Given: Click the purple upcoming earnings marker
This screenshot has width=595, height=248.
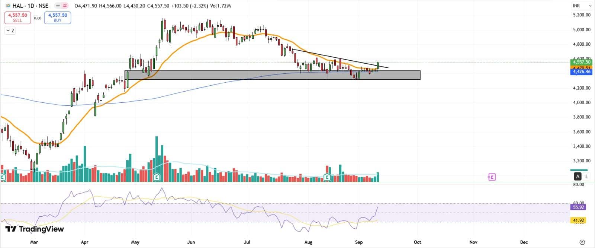Looking at the screenshot, I should tap(492, 177).
